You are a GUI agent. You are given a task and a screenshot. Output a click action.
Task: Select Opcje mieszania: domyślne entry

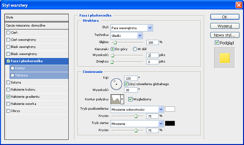37,26
